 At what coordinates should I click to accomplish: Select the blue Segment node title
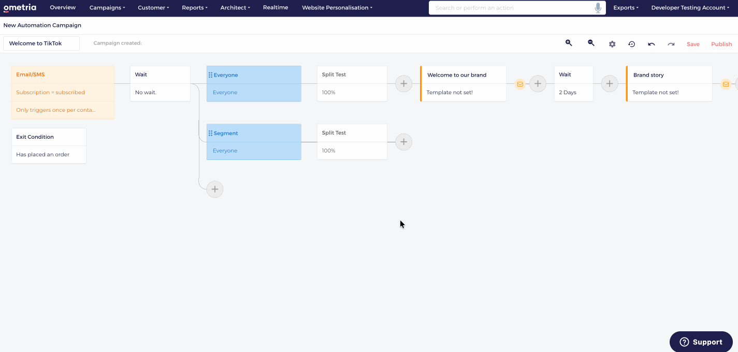(226, 133)
